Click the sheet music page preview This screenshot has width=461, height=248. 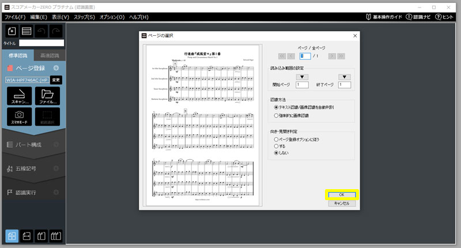click(202, 125)
